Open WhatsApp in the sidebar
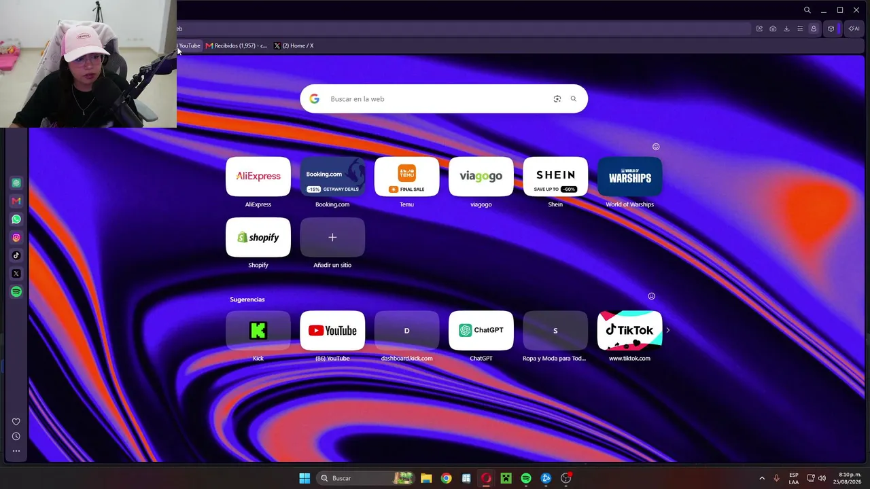The height and width of the screenshot is (489, 870). coord(16,219)
